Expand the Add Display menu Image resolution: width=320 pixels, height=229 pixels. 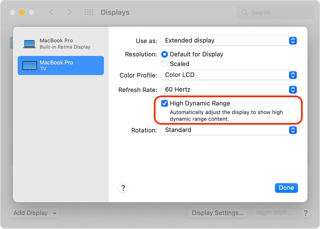tap(34, 213)
